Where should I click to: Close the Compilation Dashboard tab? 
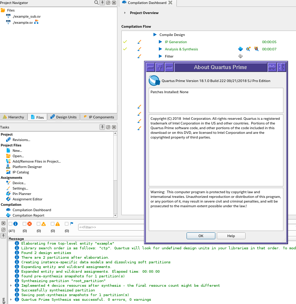point(170,3)
